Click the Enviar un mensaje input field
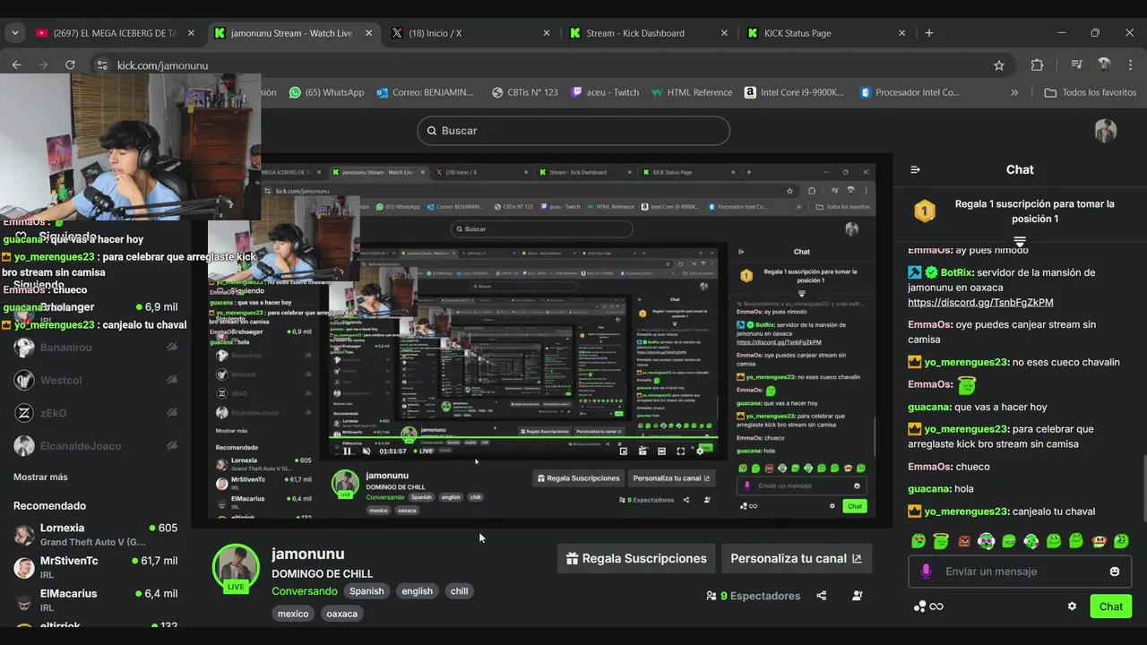The width and height of the screenshot is (1147, 645). 1020,572
